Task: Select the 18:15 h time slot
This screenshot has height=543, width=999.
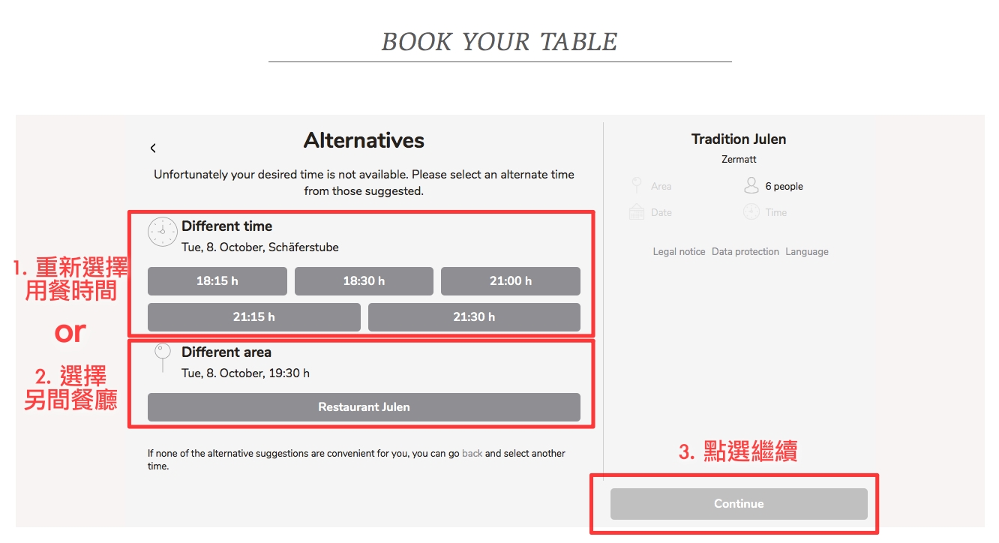Action: click(x=217, y=281)
